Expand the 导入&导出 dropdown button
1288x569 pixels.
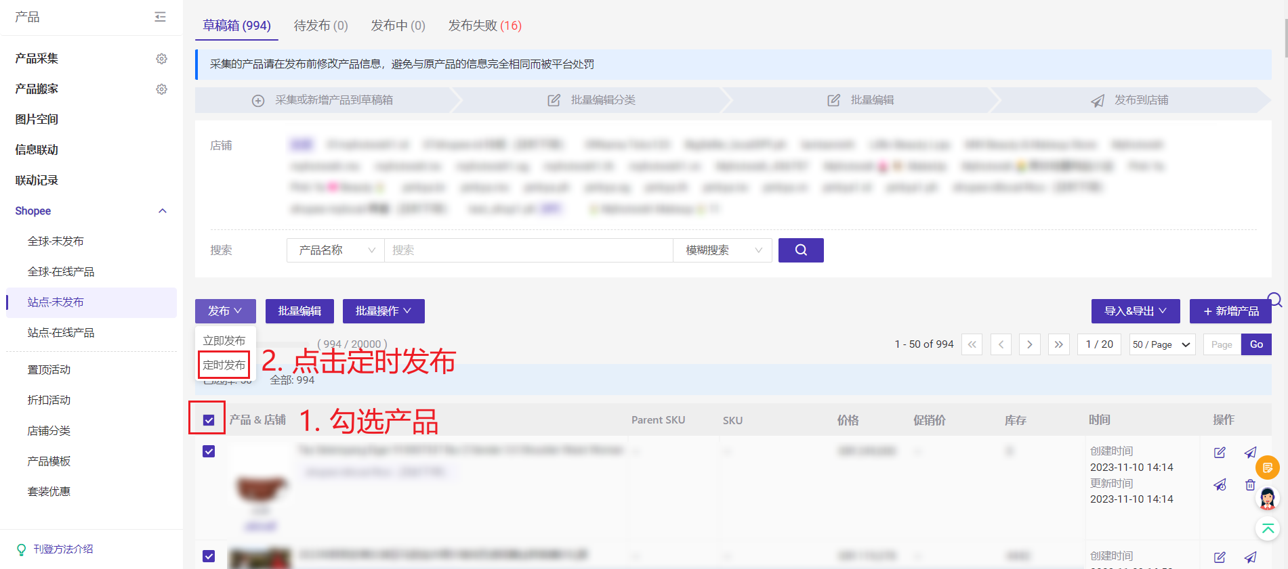point(1135,311)
